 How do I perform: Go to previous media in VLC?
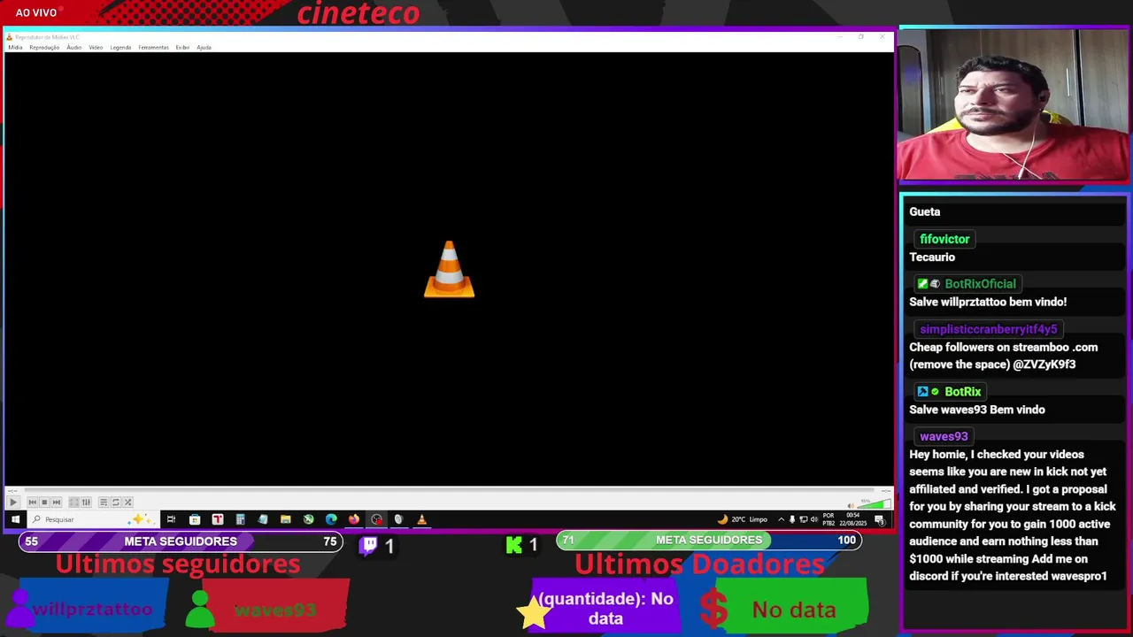(x=32, y=503)
